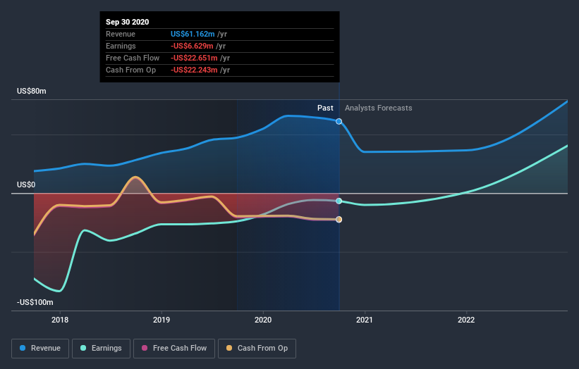Click the 'Free Cash Flow' row label in tooltip
The width and height of the screenshot is (579, 369).
point(133,58)
